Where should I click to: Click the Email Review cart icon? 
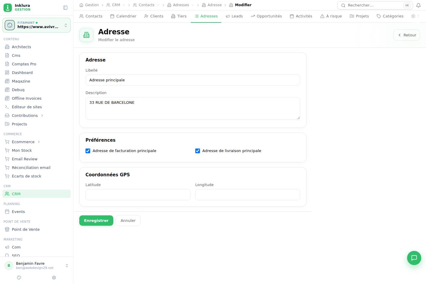[x=7, y=159]
